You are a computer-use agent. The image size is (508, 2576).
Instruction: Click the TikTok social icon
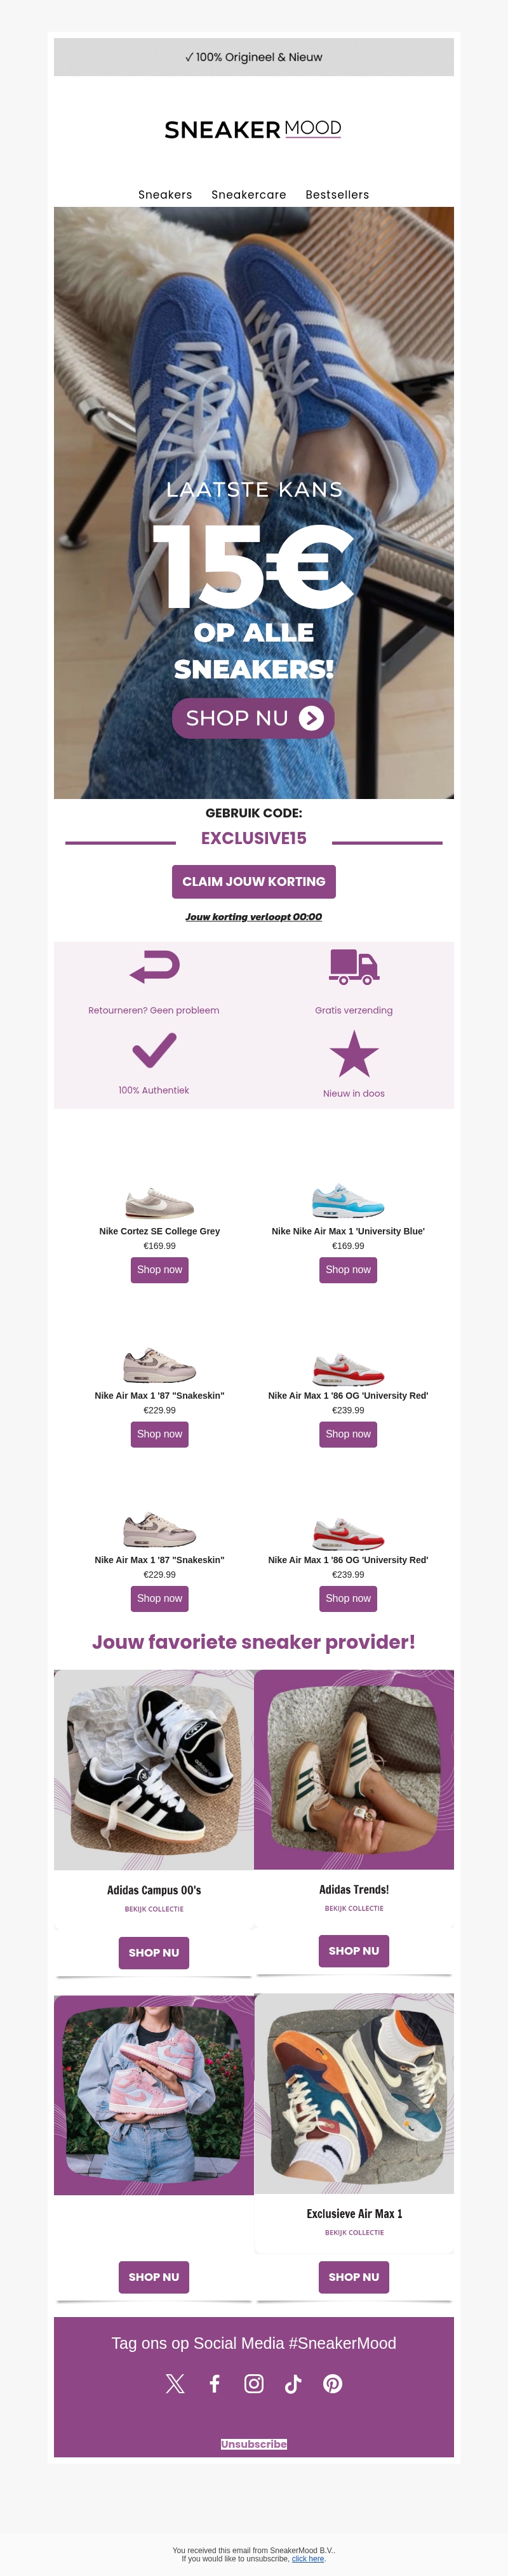[293, 2383]
